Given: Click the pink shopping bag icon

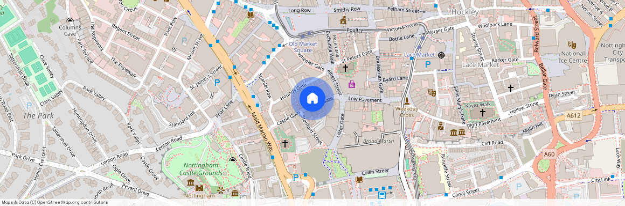Looking at the screenshot, I should 351,84.
